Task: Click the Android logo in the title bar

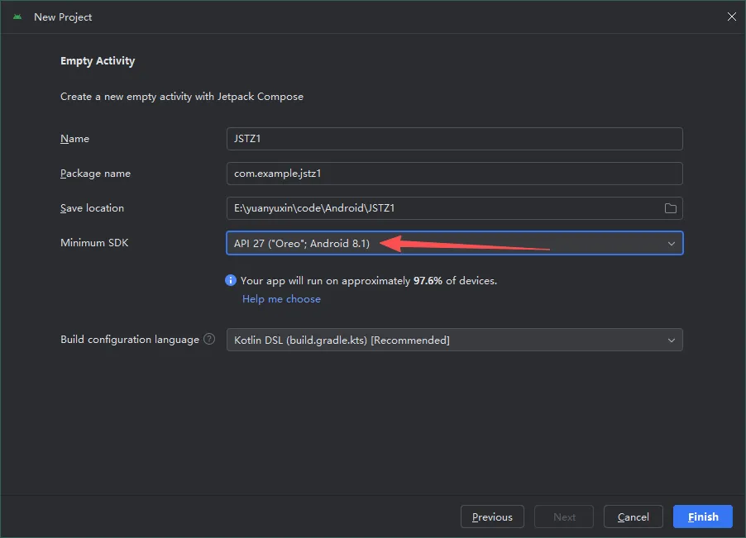Action: pos(17,17)
